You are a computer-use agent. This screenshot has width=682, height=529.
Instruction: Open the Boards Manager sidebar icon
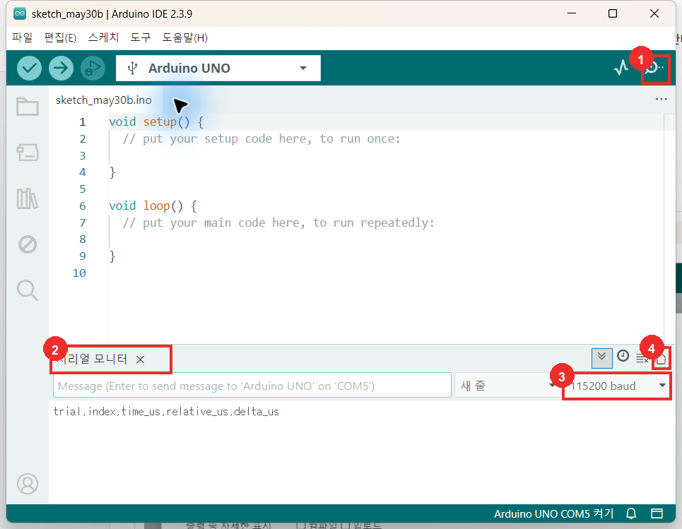point(28,153)
